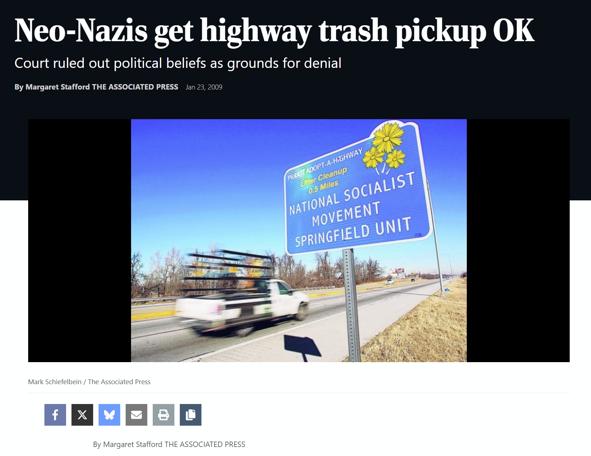Share the article on Facebook
This screenshot has height=456, width=591.
(x=55, y=415)
